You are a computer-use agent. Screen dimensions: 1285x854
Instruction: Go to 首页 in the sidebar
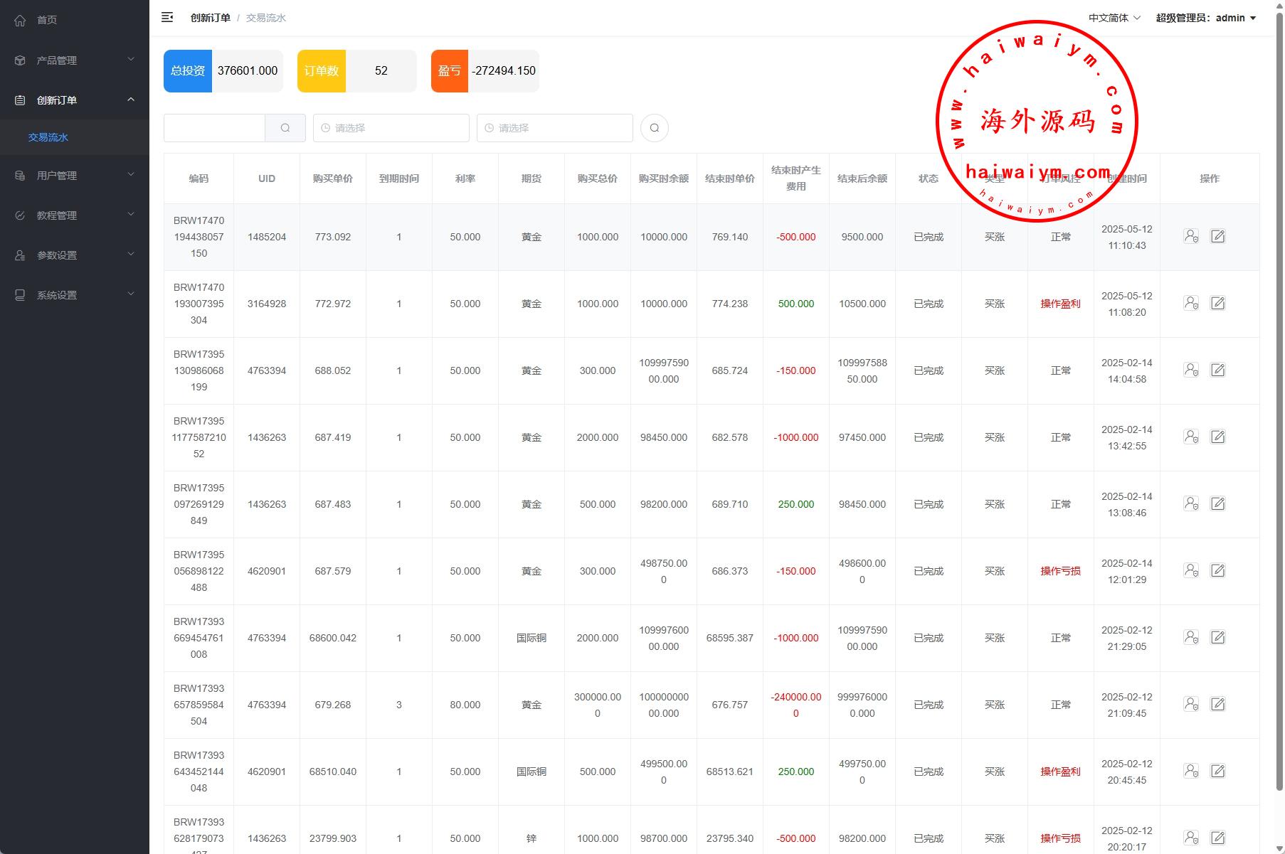(x=47, y=20)
